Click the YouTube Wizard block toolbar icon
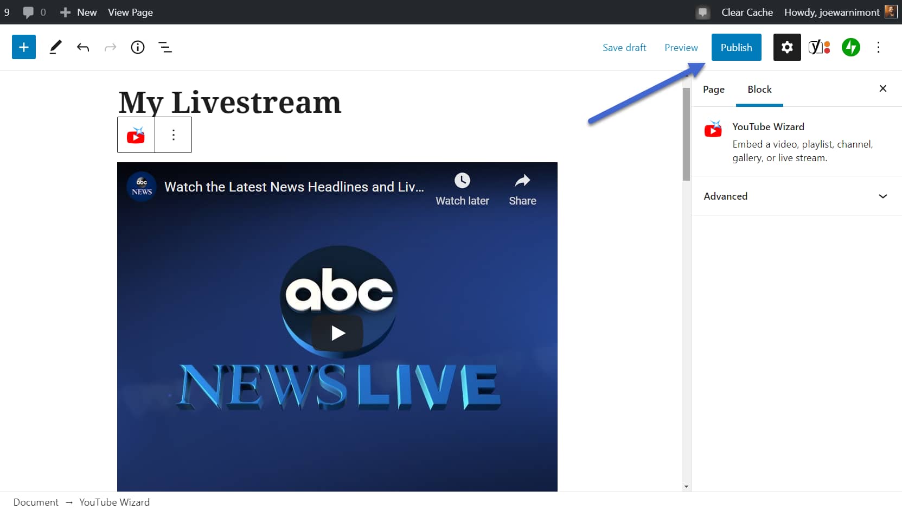The width and height of the screenshot is (902, 510). tap(136, 135)
